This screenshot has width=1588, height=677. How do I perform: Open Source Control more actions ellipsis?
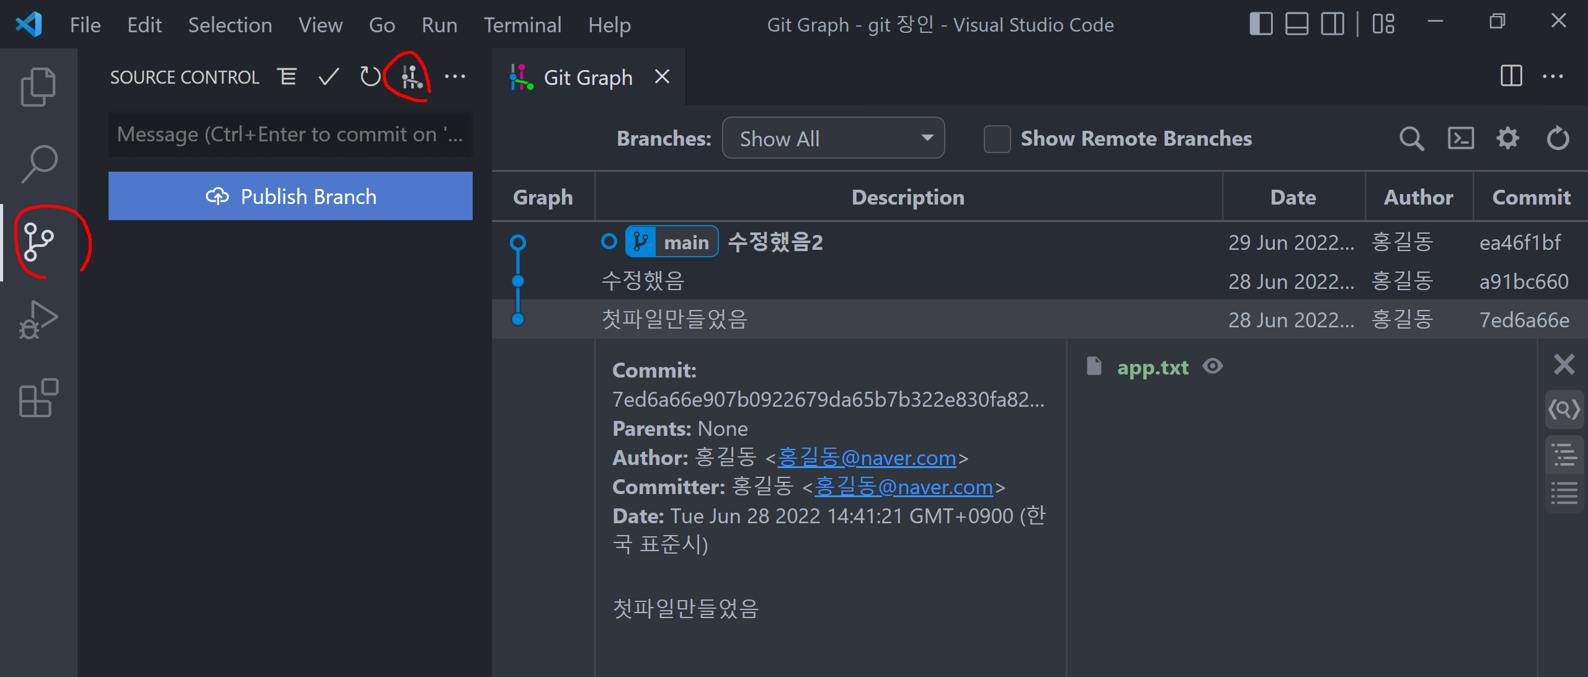(x=455, y=77)
